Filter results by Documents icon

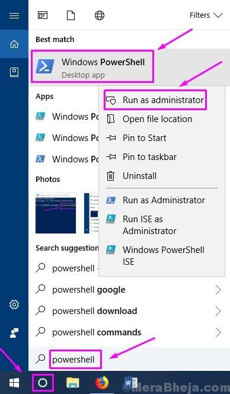pos(71,15)
